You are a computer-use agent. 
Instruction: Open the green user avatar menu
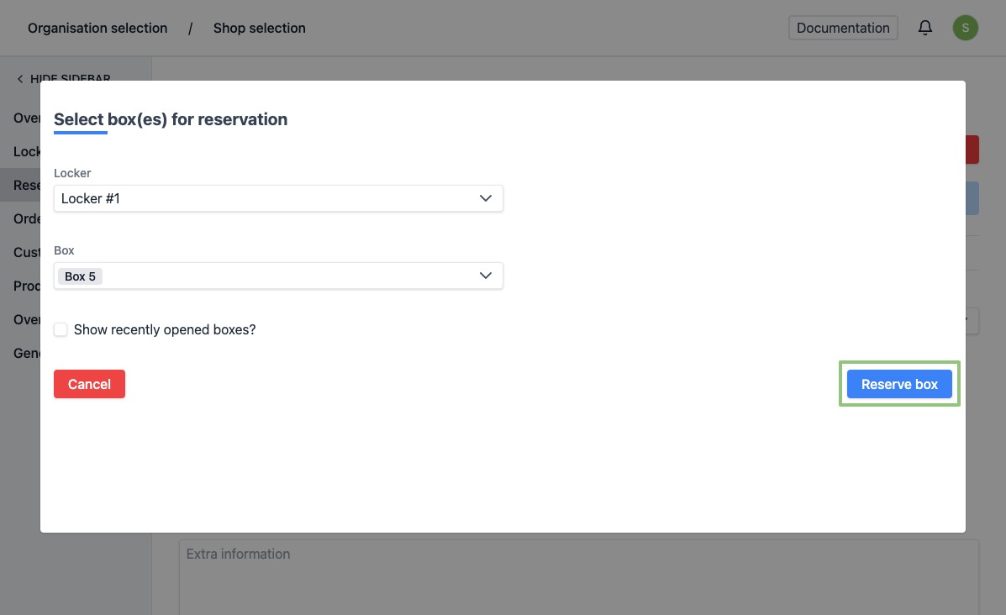tap(965, 28)
